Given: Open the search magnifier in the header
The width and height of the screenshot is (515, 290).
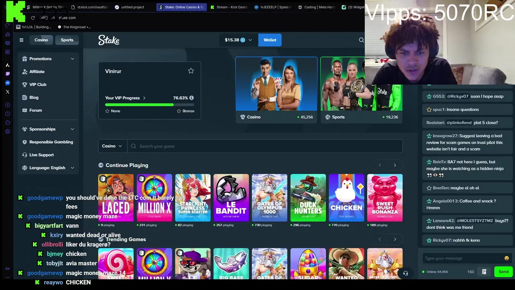Looking at the screenshot, I should [x=361, y=40].
